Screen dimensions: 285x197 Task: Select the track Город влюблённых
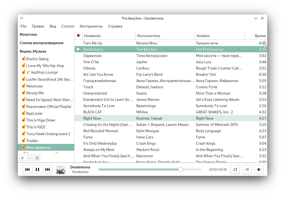point(171,81)
